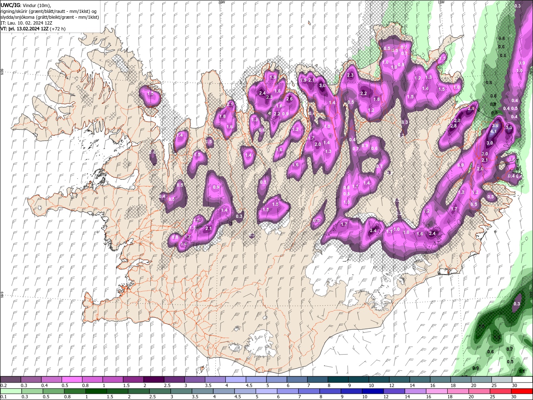The image size is (533, 400).
Task: Select the 7 swatch in the lower rain scale
Action: (x=309, y=391)
